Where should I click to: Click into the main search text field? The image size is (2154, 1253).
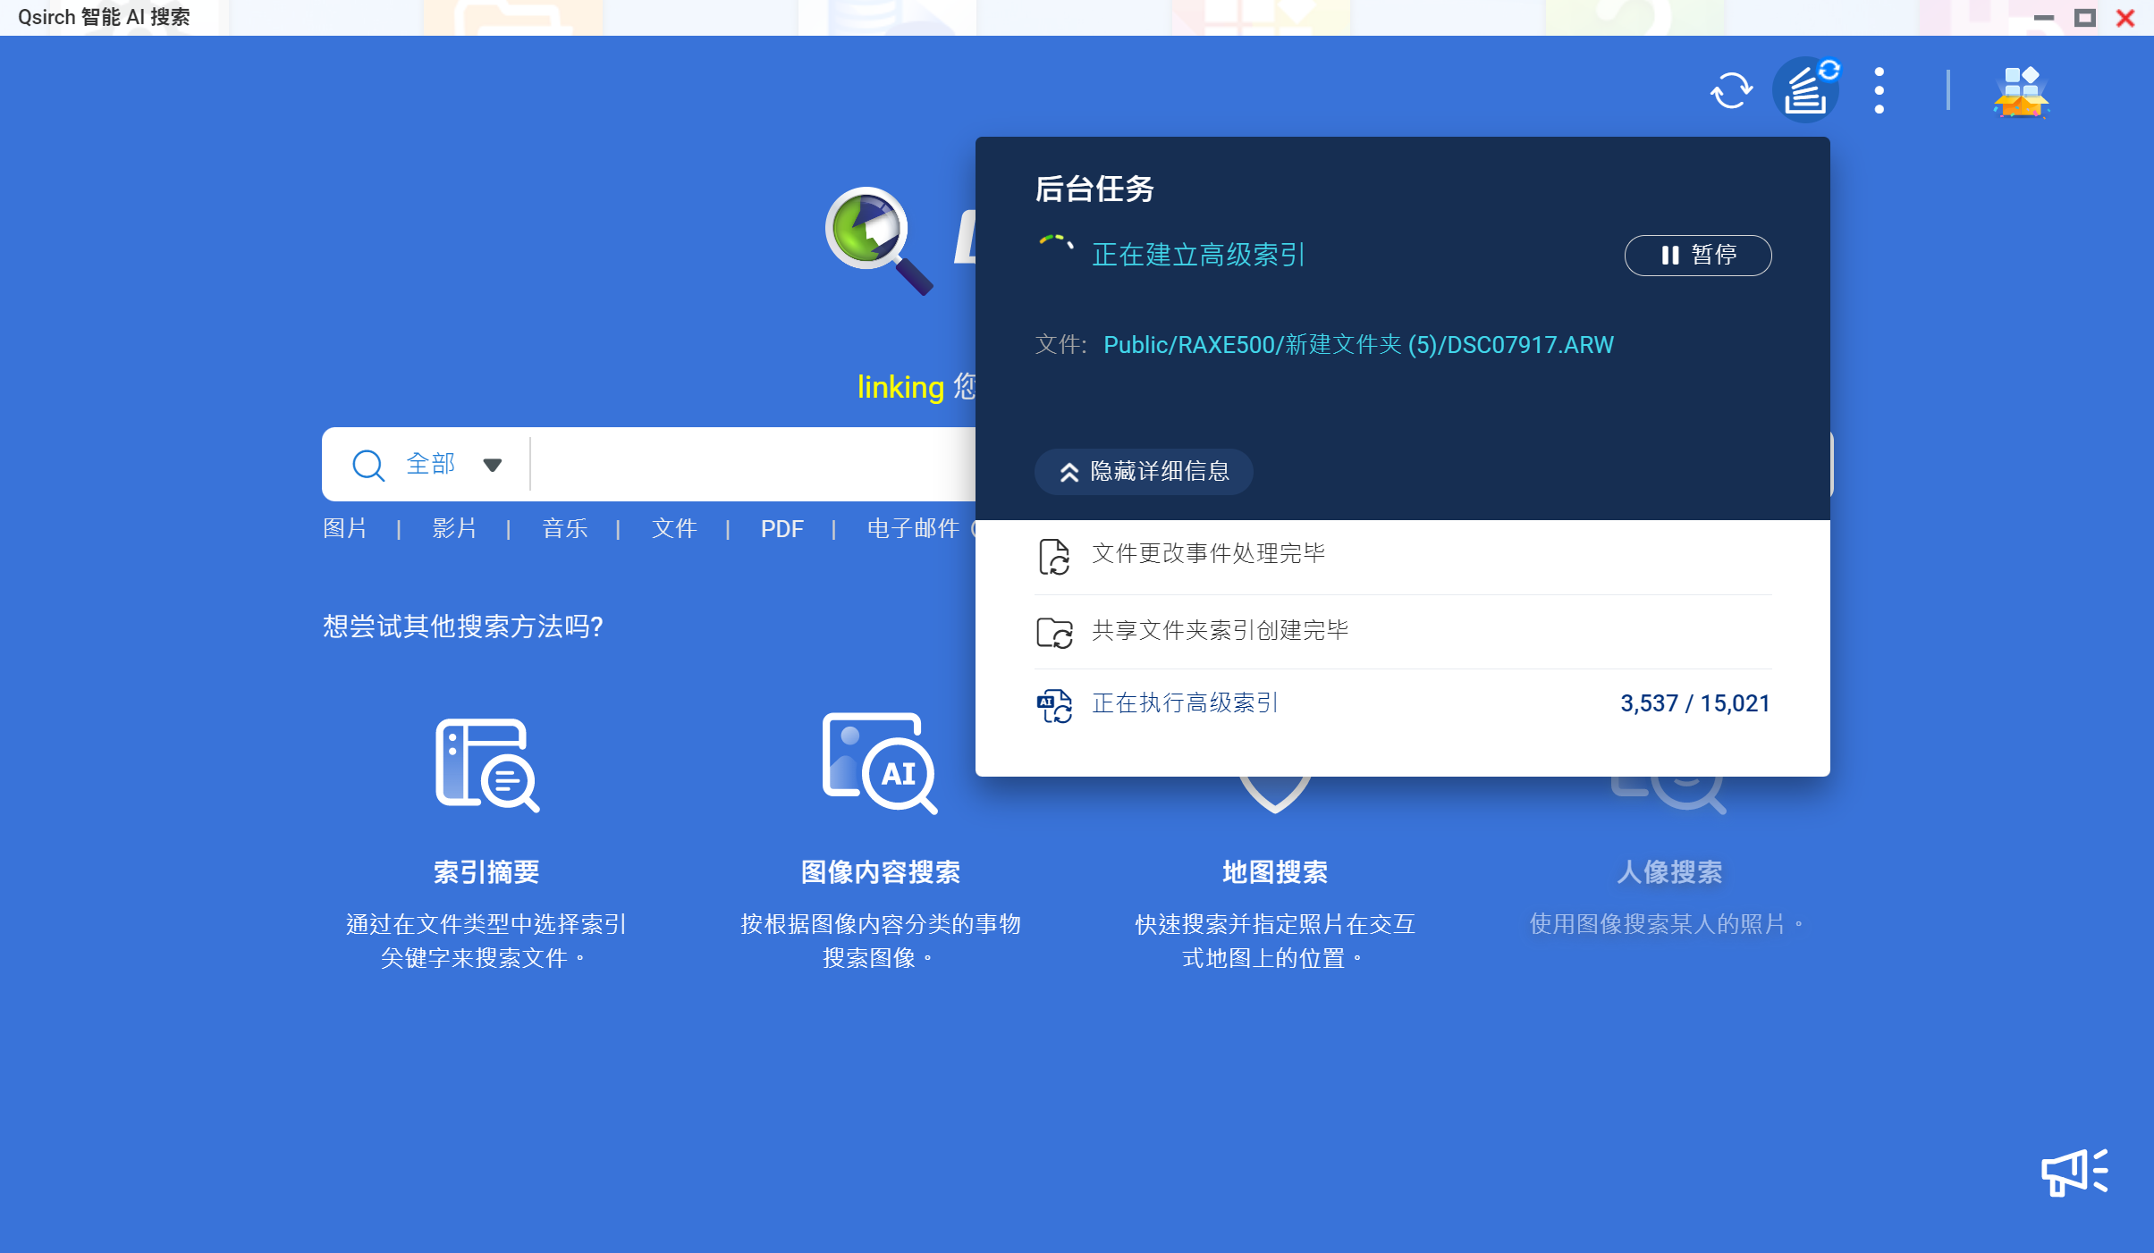pos(751,465)
